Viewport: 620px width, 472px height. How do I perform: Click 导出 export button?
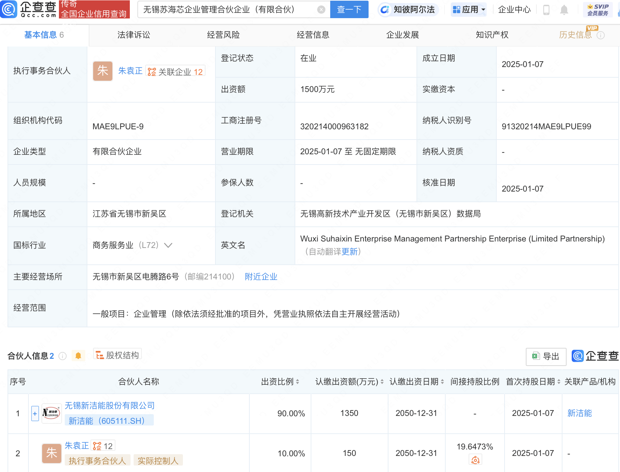pos(546,356)
